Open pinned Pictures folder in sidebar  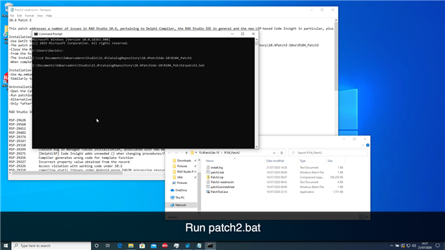pos(182,166)
